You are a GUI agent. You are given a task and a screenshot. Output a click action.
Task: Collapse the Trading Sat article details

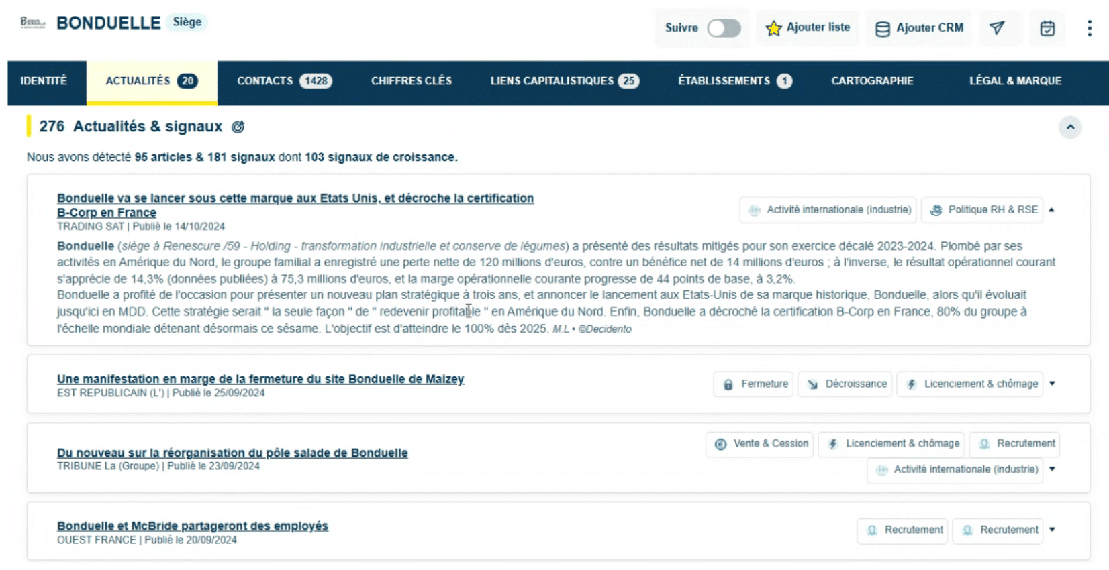coord(1051,210)
